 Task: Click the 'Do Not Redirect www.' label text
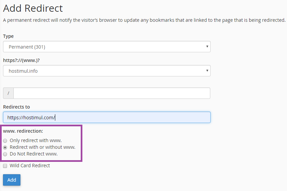(34, 154)
